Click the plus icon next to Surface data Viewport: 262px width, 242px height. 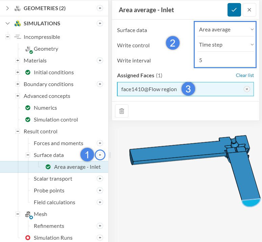click(x=100, y=155)
